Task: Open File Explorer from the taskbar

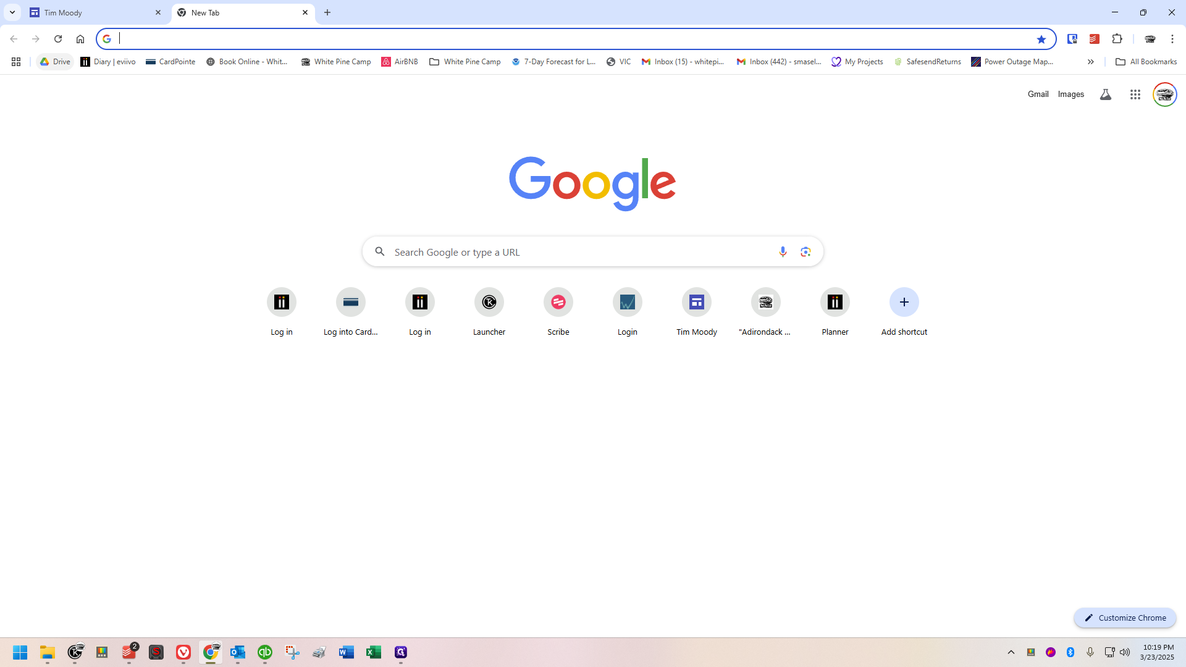Action: [48, 652]
